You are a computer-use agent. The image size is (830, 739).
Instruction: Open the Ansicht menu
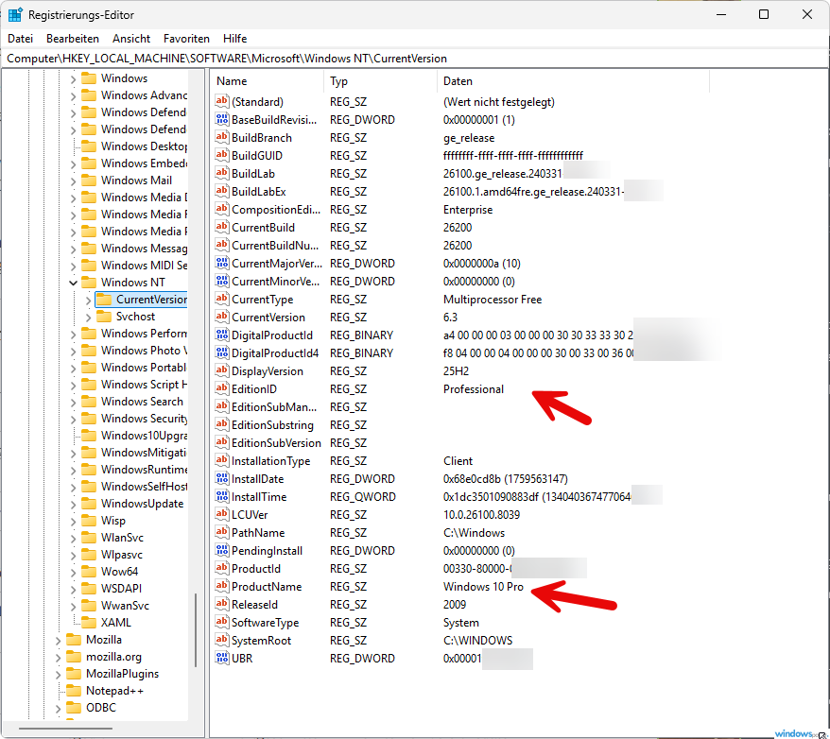tap(130, 38)
